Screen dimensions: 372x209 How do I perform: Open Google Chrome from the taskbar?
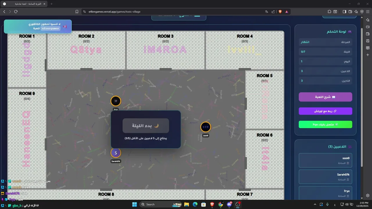point(221,204)
